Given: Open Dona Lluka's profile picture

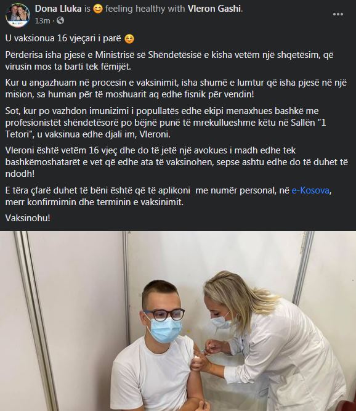Looking at the screenshot, I should 18,15.
